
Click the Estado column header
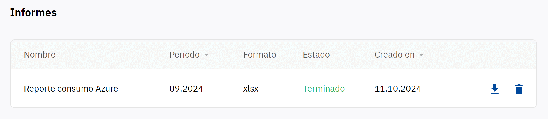(x=316, y=55)
